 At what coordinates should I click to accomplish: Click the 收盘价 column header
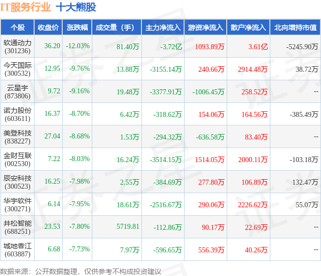click(x=48, y=28)
